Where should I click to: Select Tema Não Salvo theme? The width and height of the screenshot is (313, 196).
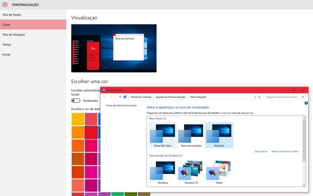(163, 135)
